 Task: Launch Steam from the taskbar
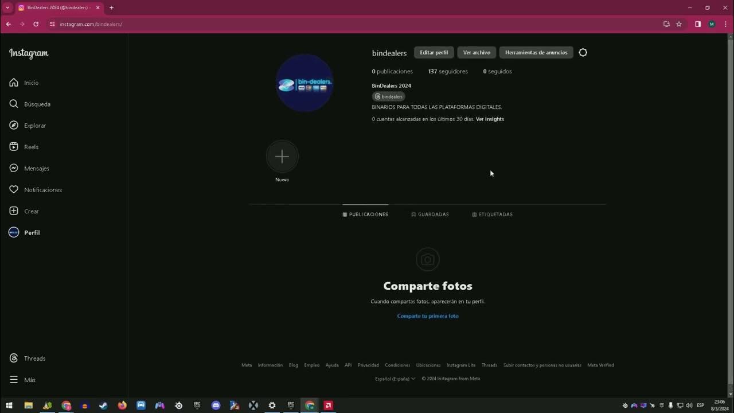tap(103, 405)
